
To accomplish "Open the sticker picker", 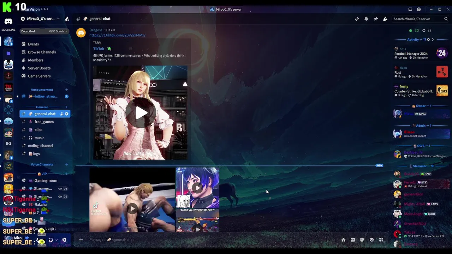I will pyautogui.click(x=362, y=240).
